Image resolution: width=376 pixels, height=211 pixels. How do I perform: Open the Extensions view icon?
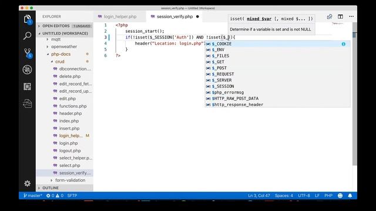click(28, 87)
